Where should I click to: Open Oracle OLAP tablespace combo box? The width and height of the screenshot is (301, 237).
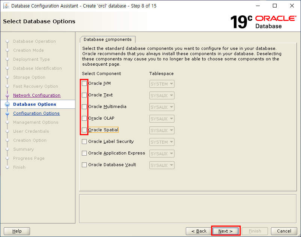click(162, 119)
